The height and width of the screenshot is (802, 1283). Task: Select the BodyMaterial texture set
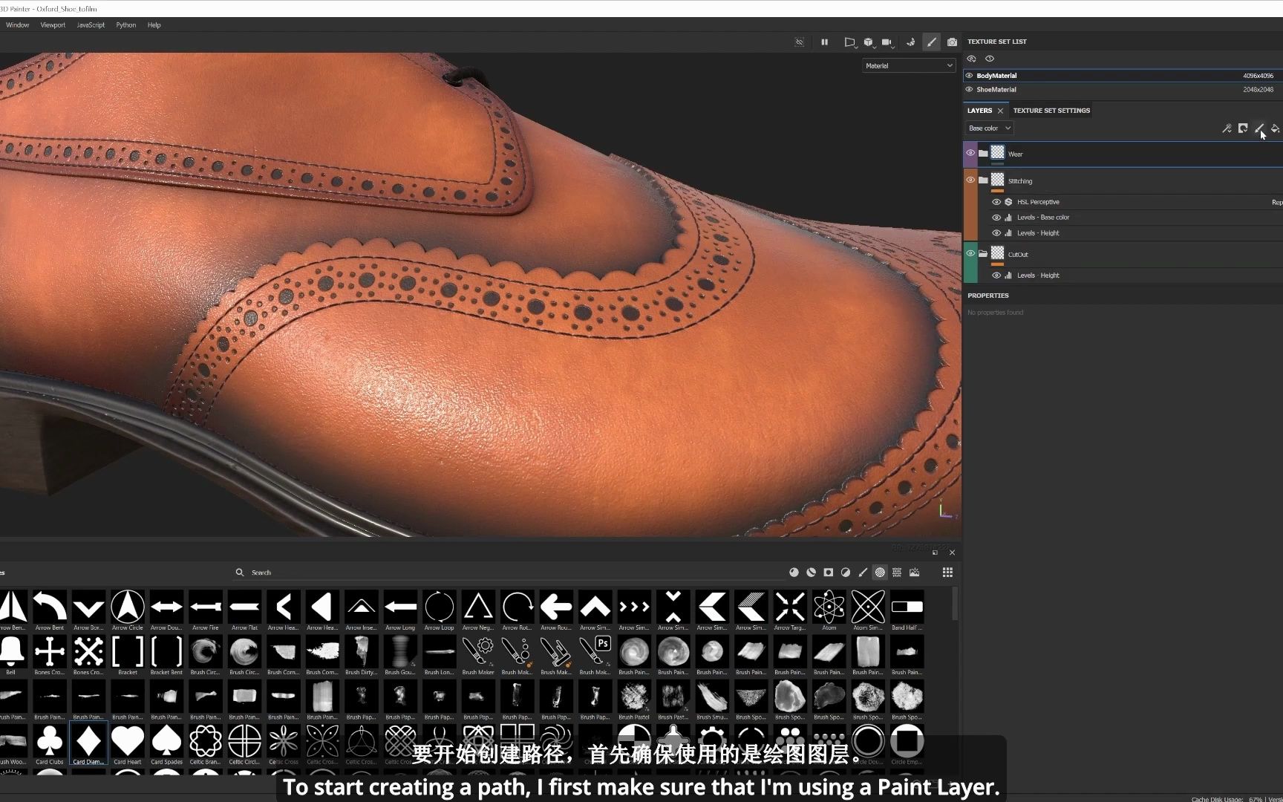1123,76
